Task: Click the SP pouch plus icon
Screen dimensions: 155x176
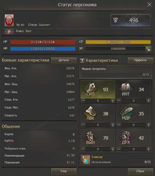Action: point(148,49)
